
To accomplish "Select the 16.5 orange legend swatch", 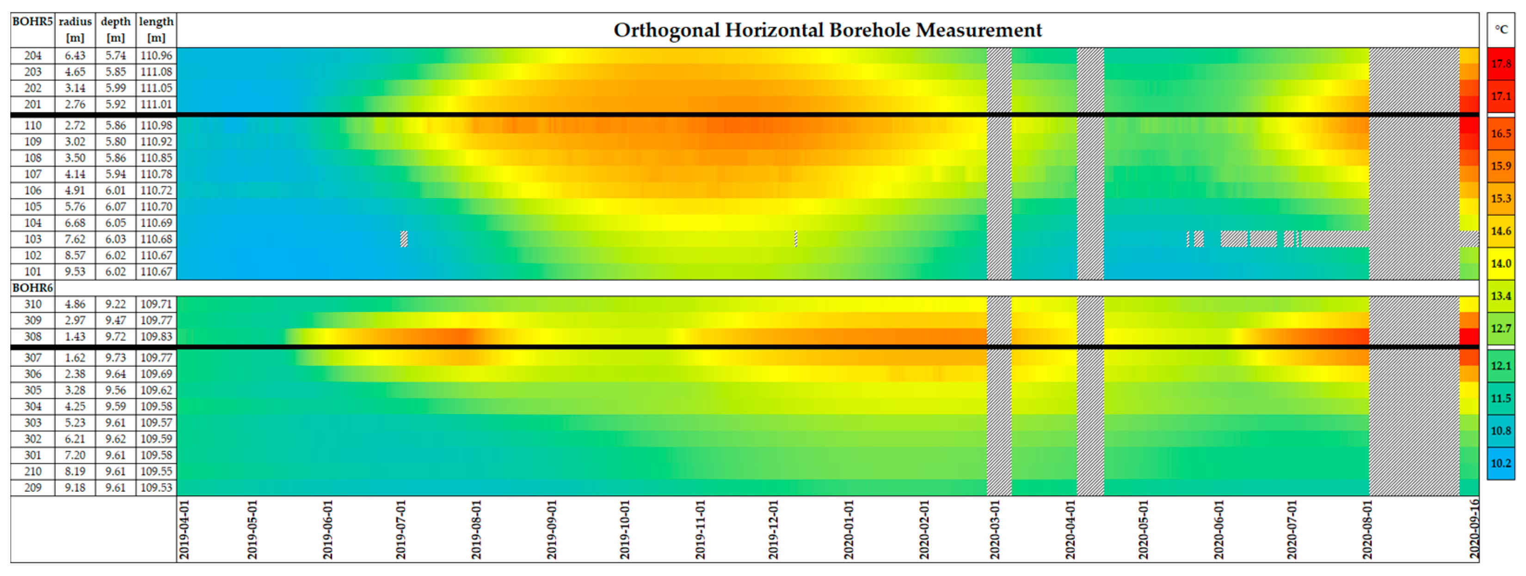I will (1501, 133).
